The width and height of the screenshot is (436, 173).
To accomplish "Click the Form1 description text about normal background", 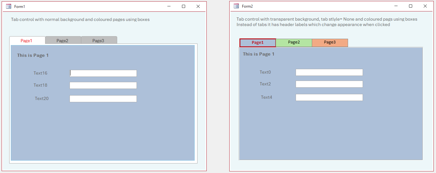I will click(x=80, y=19).
